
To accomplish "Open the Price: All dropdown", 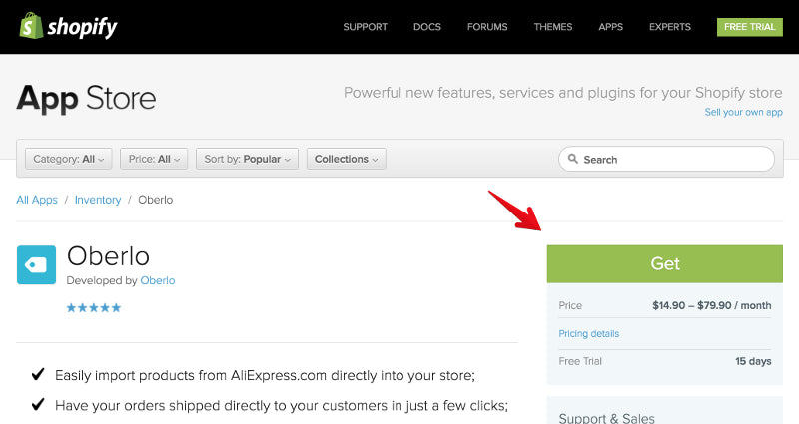I will 154,159.
